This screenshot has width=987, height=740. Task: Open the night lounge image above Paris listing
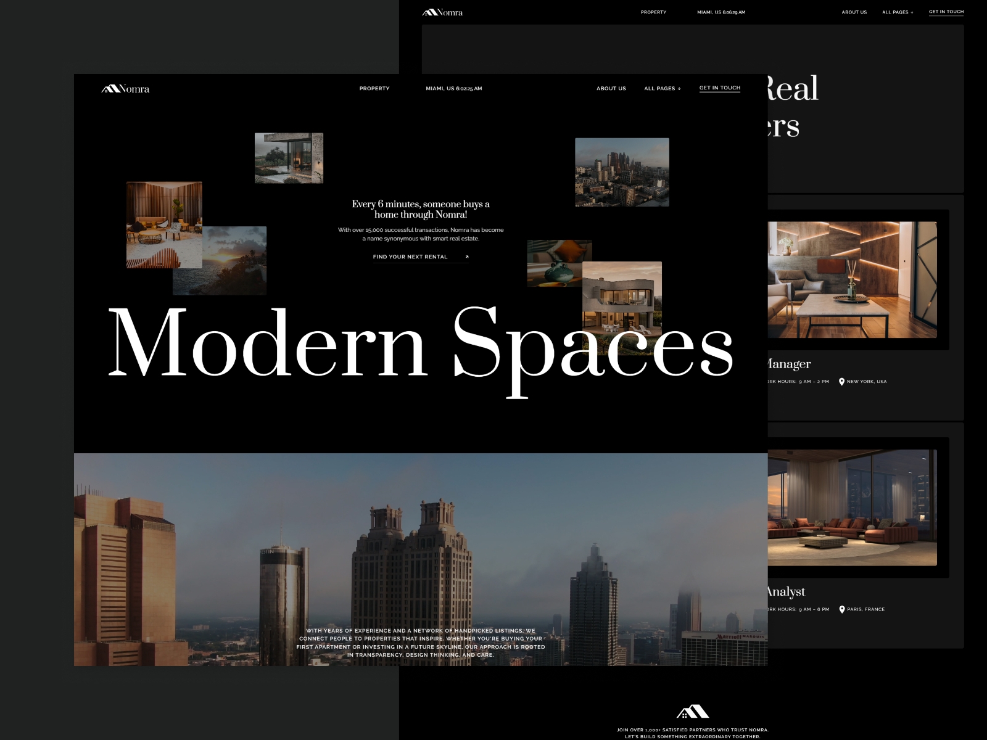852,508
